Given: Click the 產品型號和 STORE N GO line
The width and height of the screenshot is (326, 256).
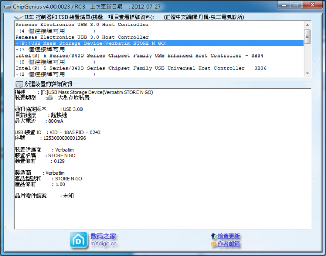Looking at the screenshot, I should point(48,179).
